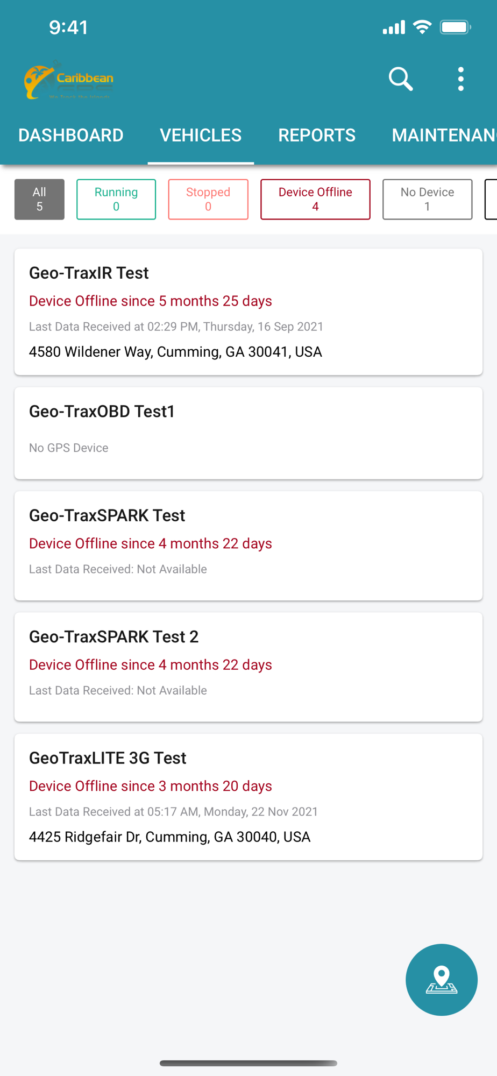The height and width of the screenshot is (1076, 497).
Task: Tap the cellular signal bars icon
Action: (x=394, y=27)
